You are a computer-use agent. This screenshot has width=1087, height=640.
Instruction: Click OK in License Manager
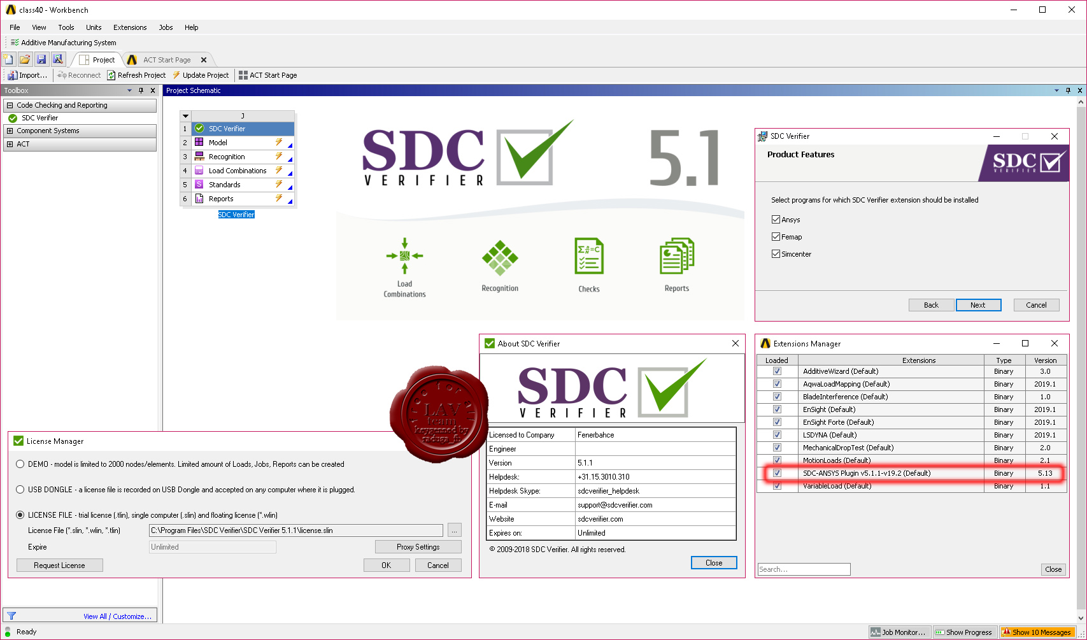387,565
